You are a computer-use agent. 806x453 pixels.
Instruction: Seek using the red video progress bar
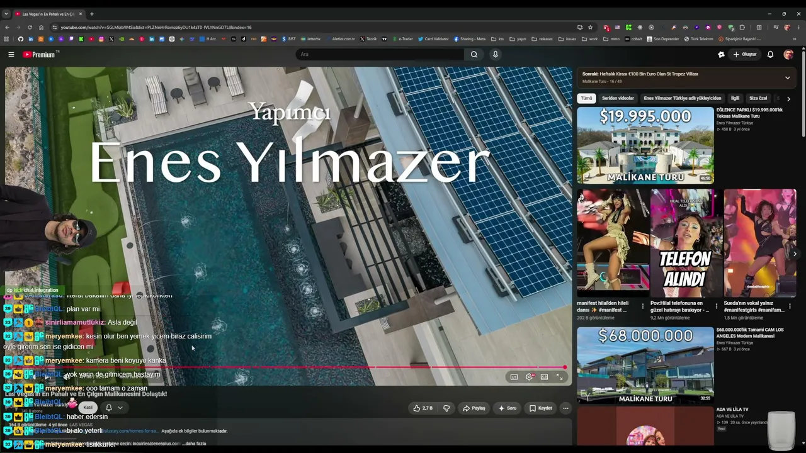pyautogui.click(x=286, y=367)
